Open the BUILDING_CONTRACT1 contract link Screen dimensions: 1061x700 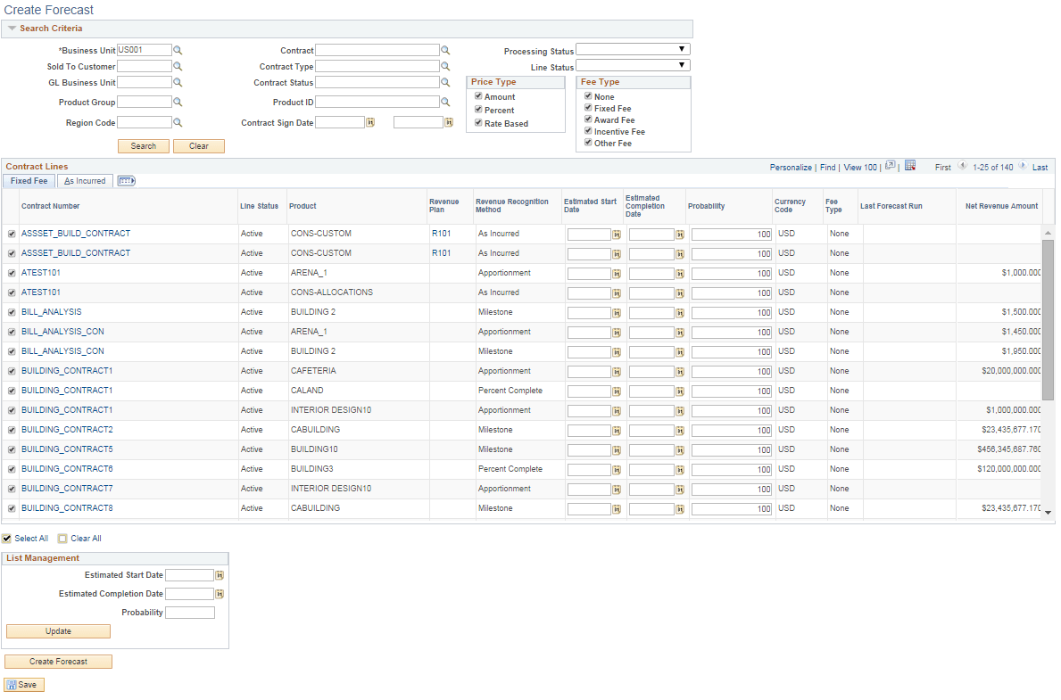point(68,370)
